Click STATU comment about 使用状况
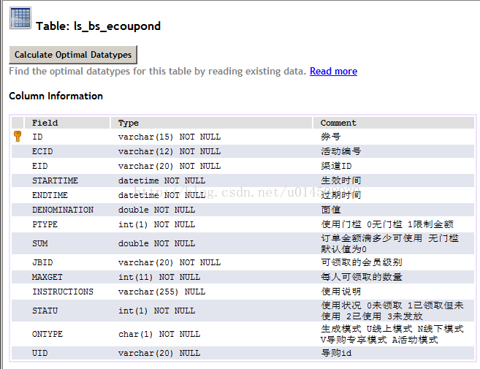This screenshot has width=480, height=369. pos(392,311)
